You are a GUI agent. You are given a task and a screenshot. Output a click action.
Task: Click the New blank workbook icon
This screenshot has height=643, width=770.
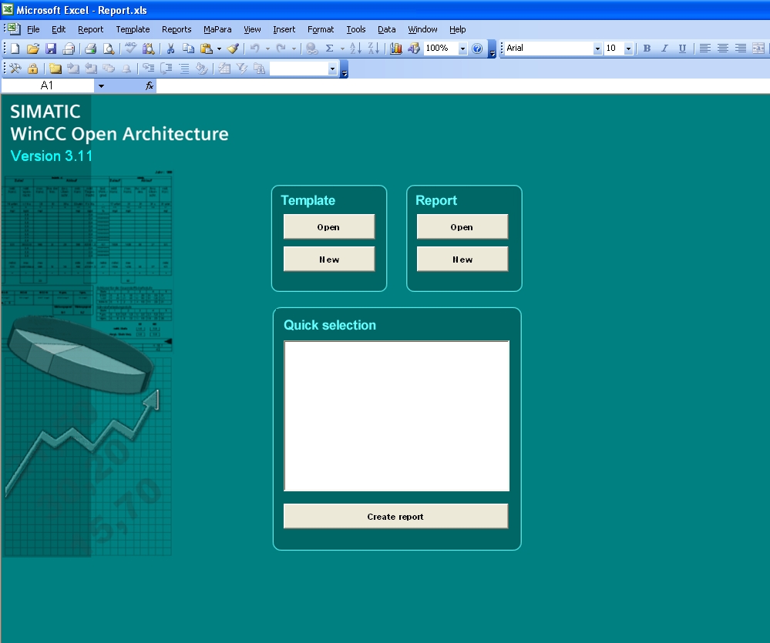[x=15, y=48]
